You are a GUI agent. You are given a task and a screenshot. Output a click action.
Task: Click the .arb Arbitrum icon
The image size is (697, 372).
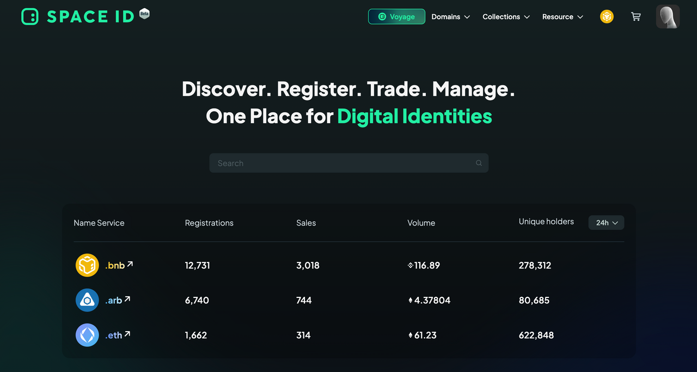(x=87, y=300)
